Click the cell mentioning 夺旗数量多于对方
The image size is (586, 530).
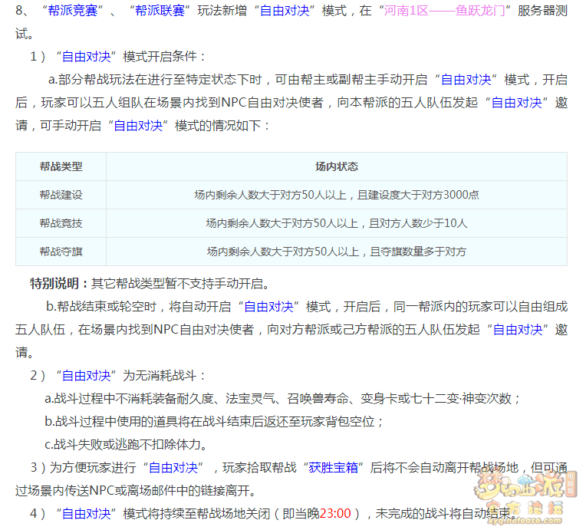click(336, 252)
